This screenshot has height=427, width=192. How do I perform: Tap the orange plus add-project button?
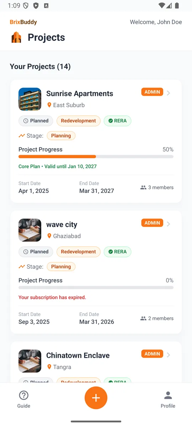pos(96,398)
